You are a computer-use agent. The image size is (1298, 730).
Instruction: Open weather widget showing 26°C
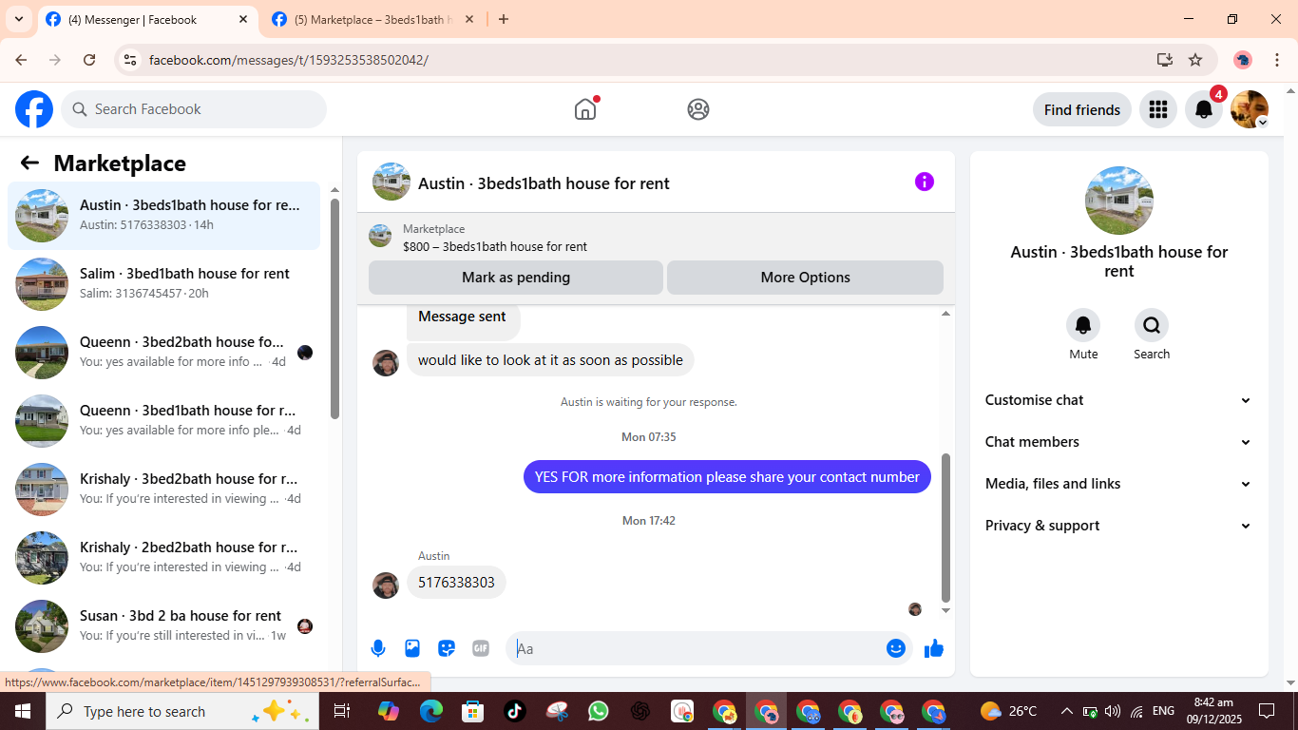tap(1009, 711)
